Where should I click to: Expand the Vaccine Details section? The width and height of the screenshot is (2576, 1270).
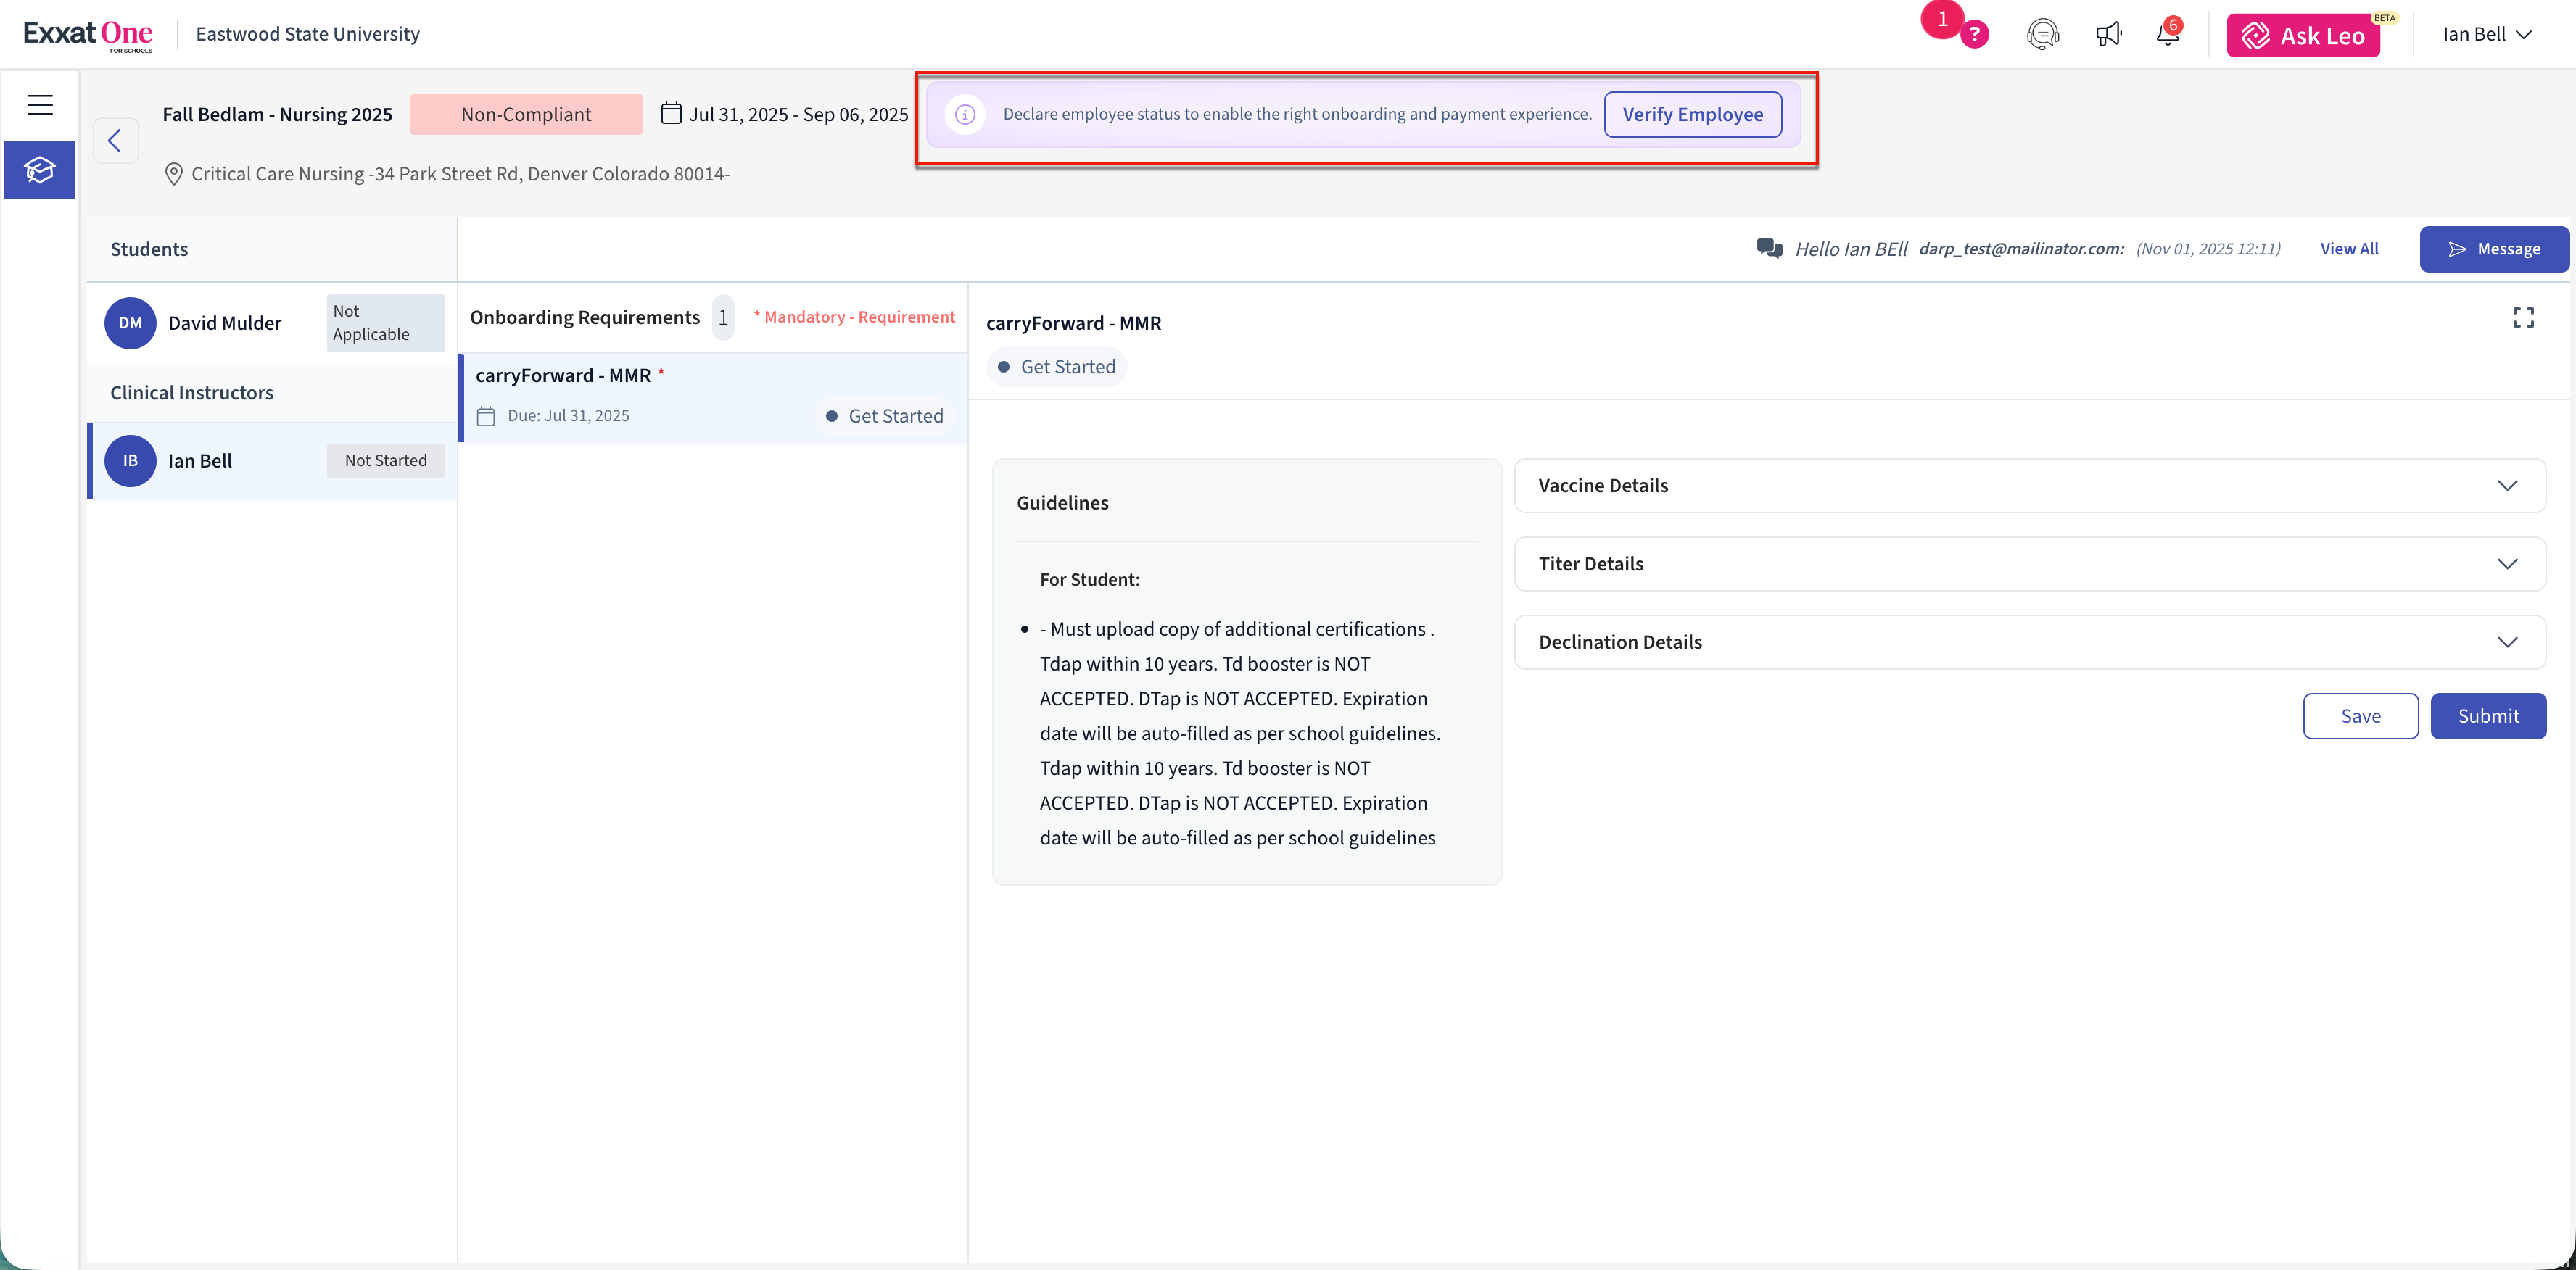point(2029,486)
